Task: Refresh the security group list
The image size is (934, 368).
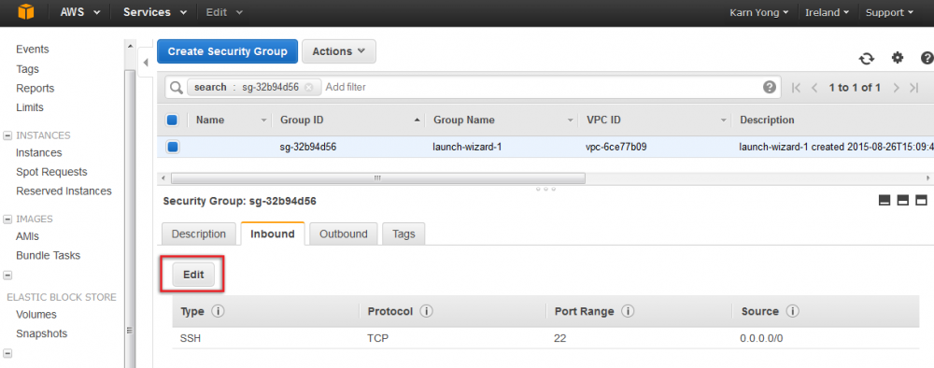Action: pyautogui.click(x=866, y=58)
